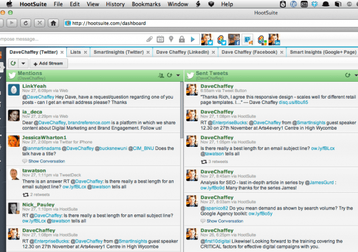This screenshot has width=358, height=252.
Task: Click the browser forward arrow button
Action: coord(12,23)
